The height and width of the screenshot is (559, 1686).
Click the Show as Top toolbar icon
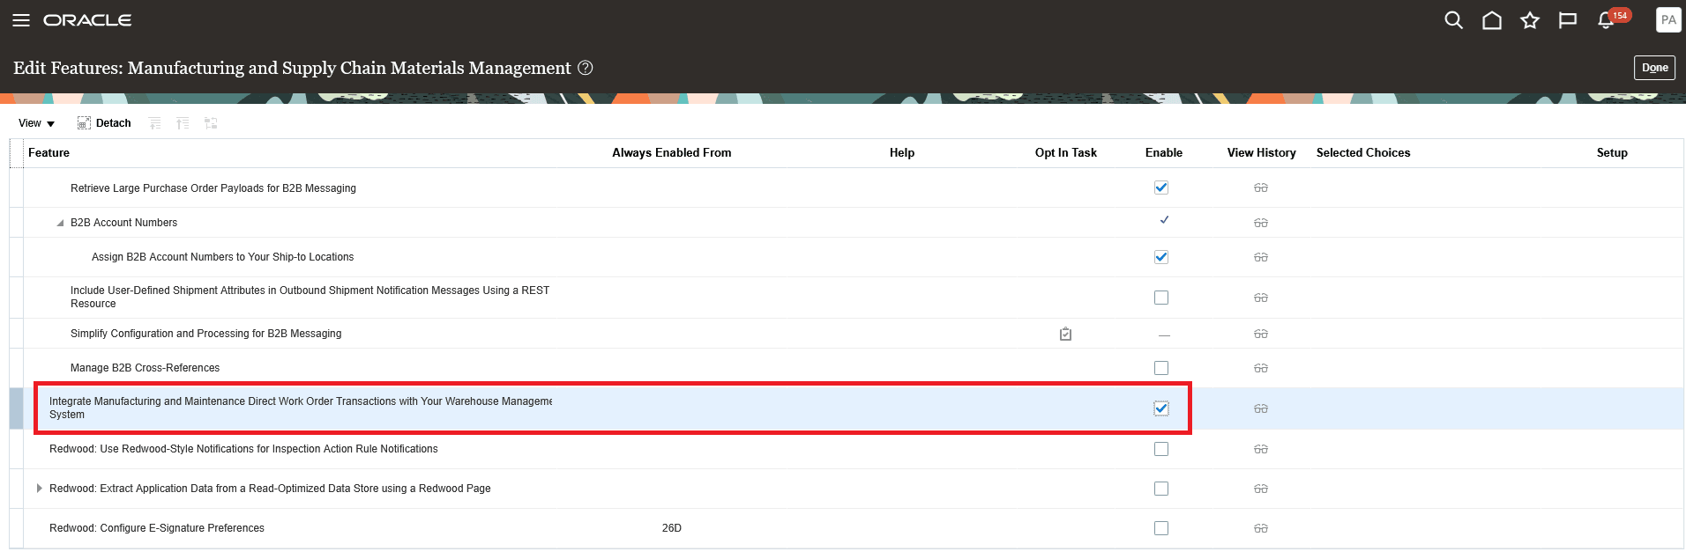coord(211,123)
